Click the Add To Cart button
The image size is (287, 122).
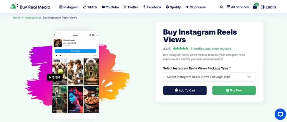(185, 90)
